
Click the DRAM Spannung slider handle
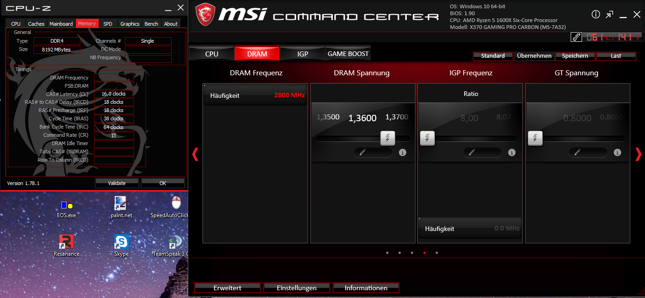click(x=388, y=138)
